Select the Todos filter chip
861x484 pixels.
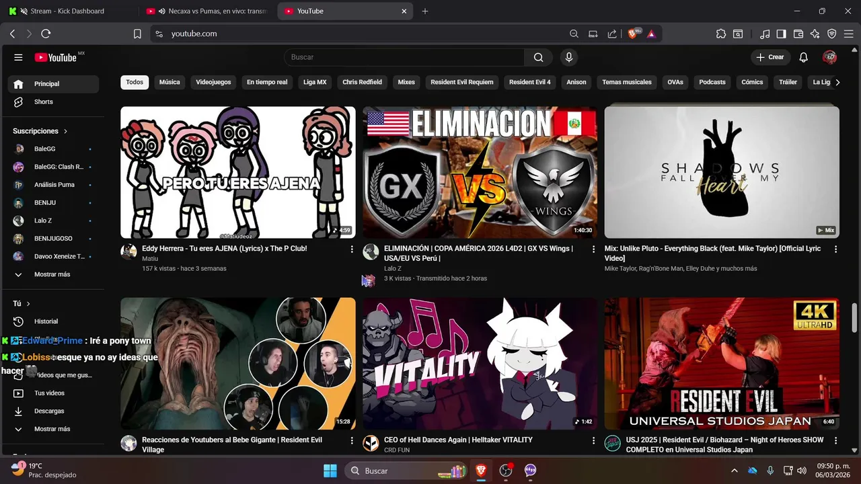135,82
